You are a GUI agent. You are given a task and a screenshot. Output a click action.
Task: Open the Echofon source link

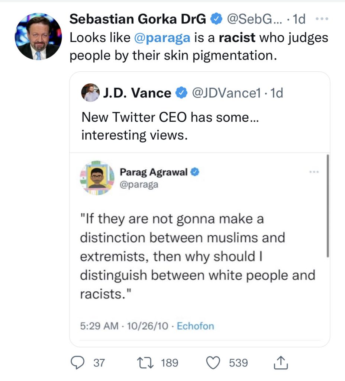(195, 326)
